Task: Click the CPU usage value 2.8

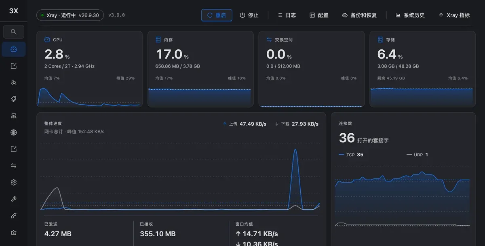Action: [54, 54]
